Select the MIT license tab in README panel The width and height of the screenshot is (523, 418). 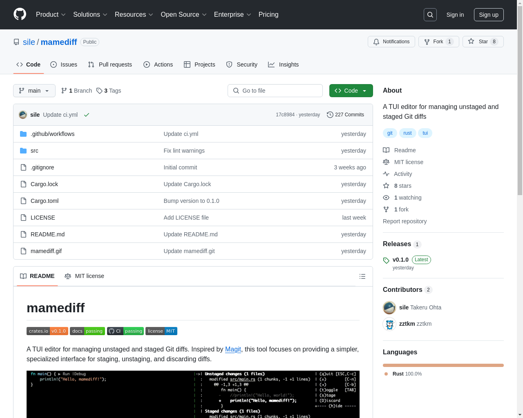point(84,276)
